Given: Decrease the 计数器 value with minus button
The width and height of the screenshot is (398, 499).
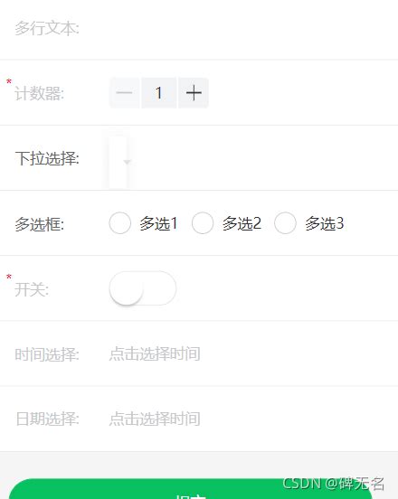Looking at the screenshot, I should [x=124, y=93].
